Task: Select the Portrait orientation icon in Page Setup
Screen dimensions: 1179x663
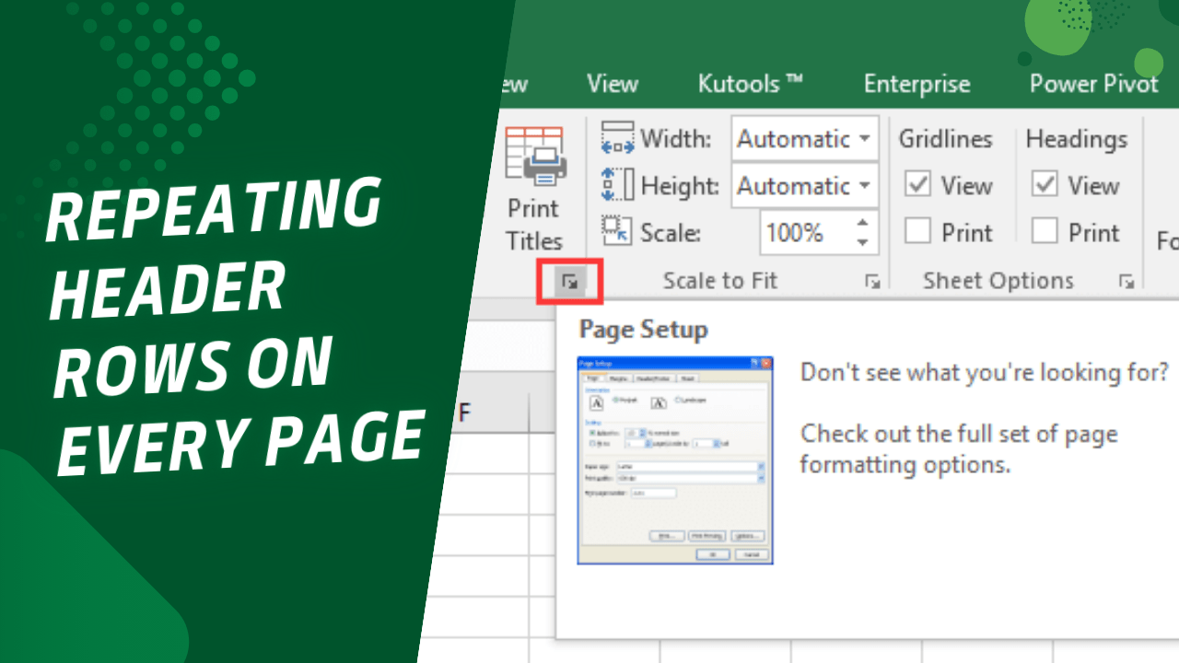Action: 597,401
